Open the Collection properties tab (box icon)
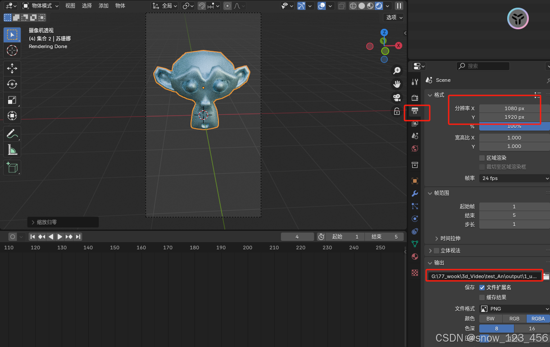550x347 pixels. pyautogui.click(x=415, y=165)
